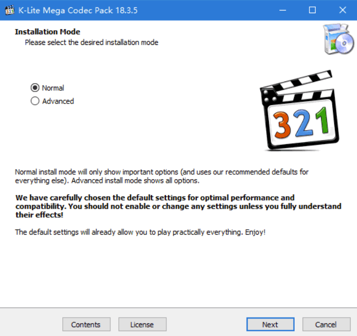Abort setup using the Cancel button

tap(326, 324)
